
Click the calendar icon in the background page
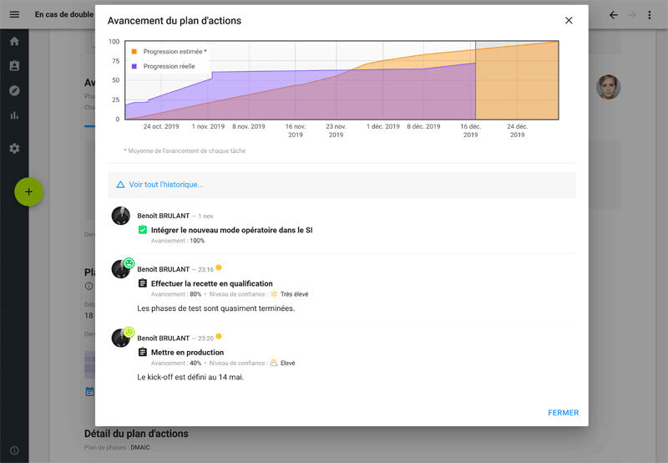pos(89,391)
